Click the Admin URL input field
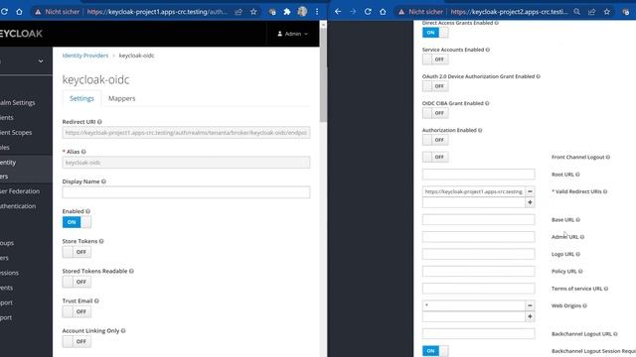 coord(479,237)
